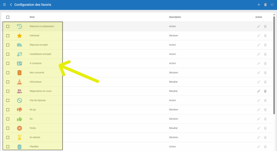Screen dimensions: 277x151
Task: Click the thumbs-up Go icon
Action: [x=19, y=119]
